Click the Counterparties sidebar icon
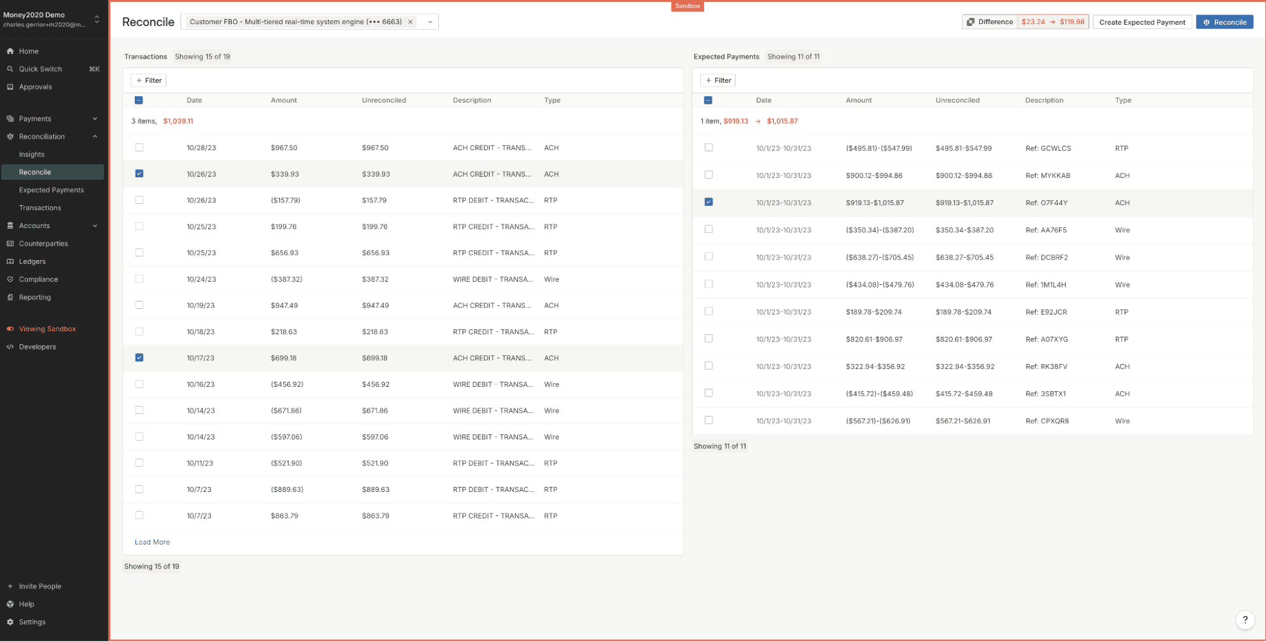Screen dimensions: 1266x642 (10, 244)
